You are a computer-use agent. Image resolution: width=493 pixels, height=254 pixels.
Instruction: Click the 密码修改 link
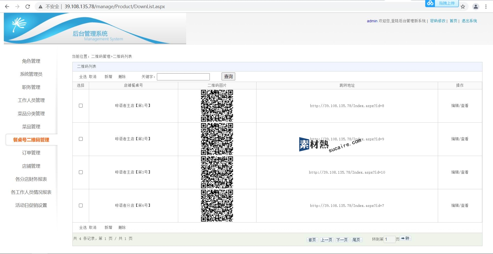click(438, 21)
